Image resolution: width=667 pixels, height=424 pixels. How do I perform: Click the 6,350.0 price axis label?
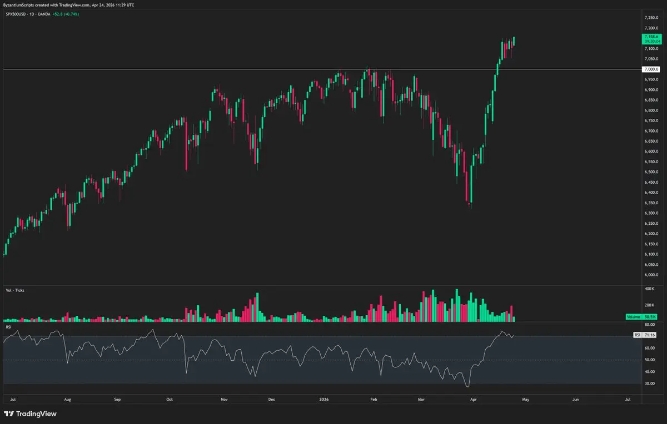click(x=651, y=203)
